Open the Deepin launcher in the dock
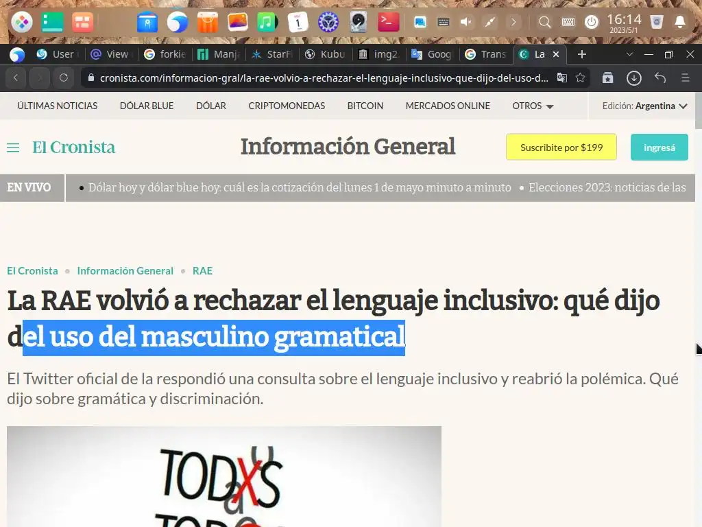The width and height of the screenshot is (702, 527). tap(22, 21)
